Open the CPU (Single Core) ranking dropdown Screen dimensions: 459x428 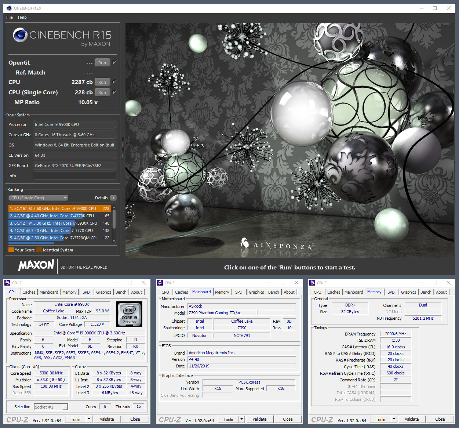39,198
